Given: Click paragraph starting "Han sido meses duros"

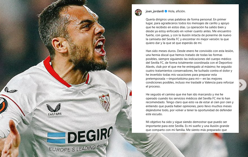Looking at the screenshot, I should click(190, 69).
